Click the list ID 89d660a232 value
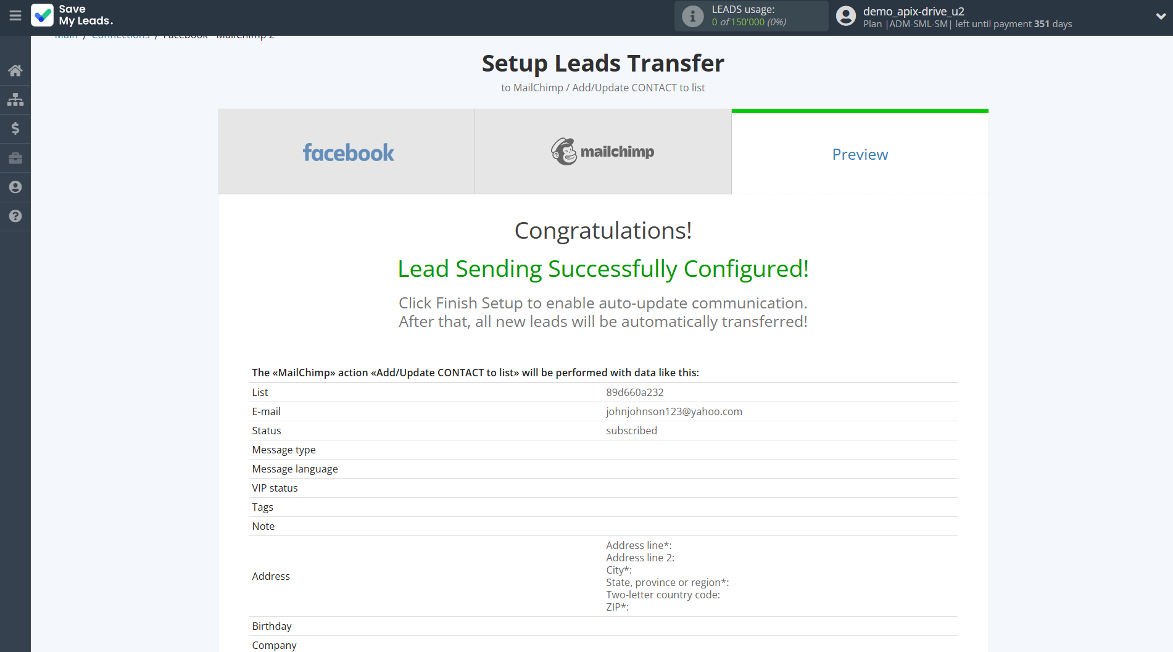The image size is (1173, 652). [634, 392]
